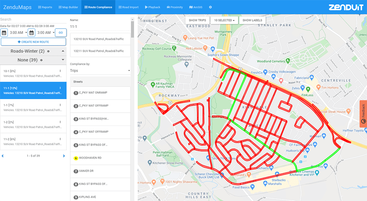Screen dimensions: 367x201
Task: Select street number 1 badge C_PKY WAT ONRAMP
Action: click(76, 93)
